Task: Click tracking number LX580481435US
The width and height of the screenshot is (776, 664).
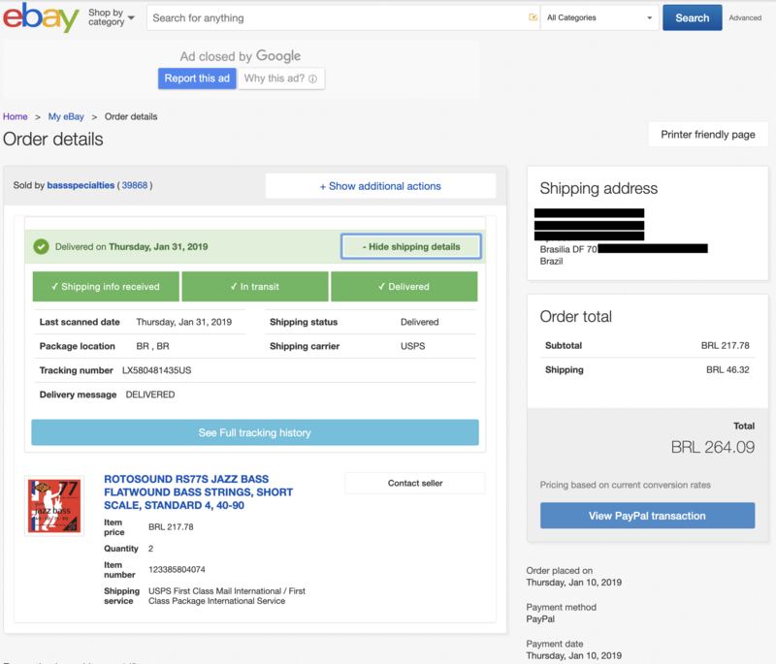Action: coord(156,370)
